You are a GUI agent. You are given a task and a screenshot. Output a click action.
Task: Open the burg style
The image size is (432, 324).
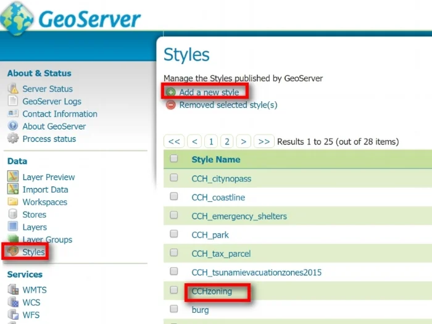(200, 310)
